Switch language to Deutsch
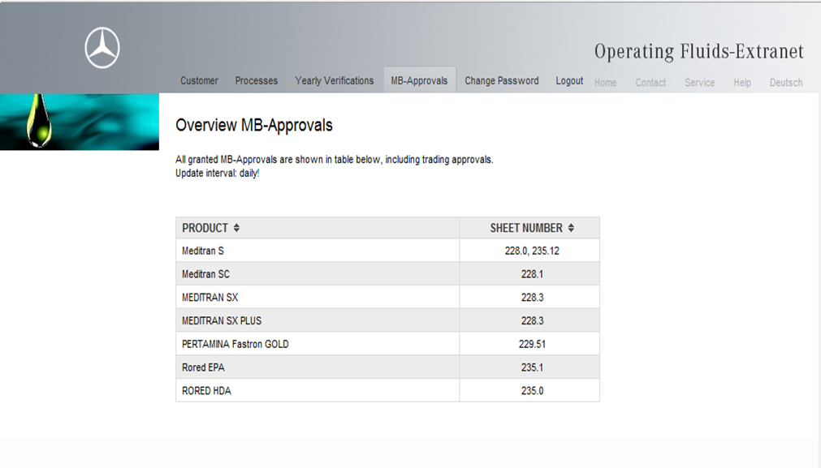Image resolution: width=821 pixels, height=468 pixels. tap(786, 83)
